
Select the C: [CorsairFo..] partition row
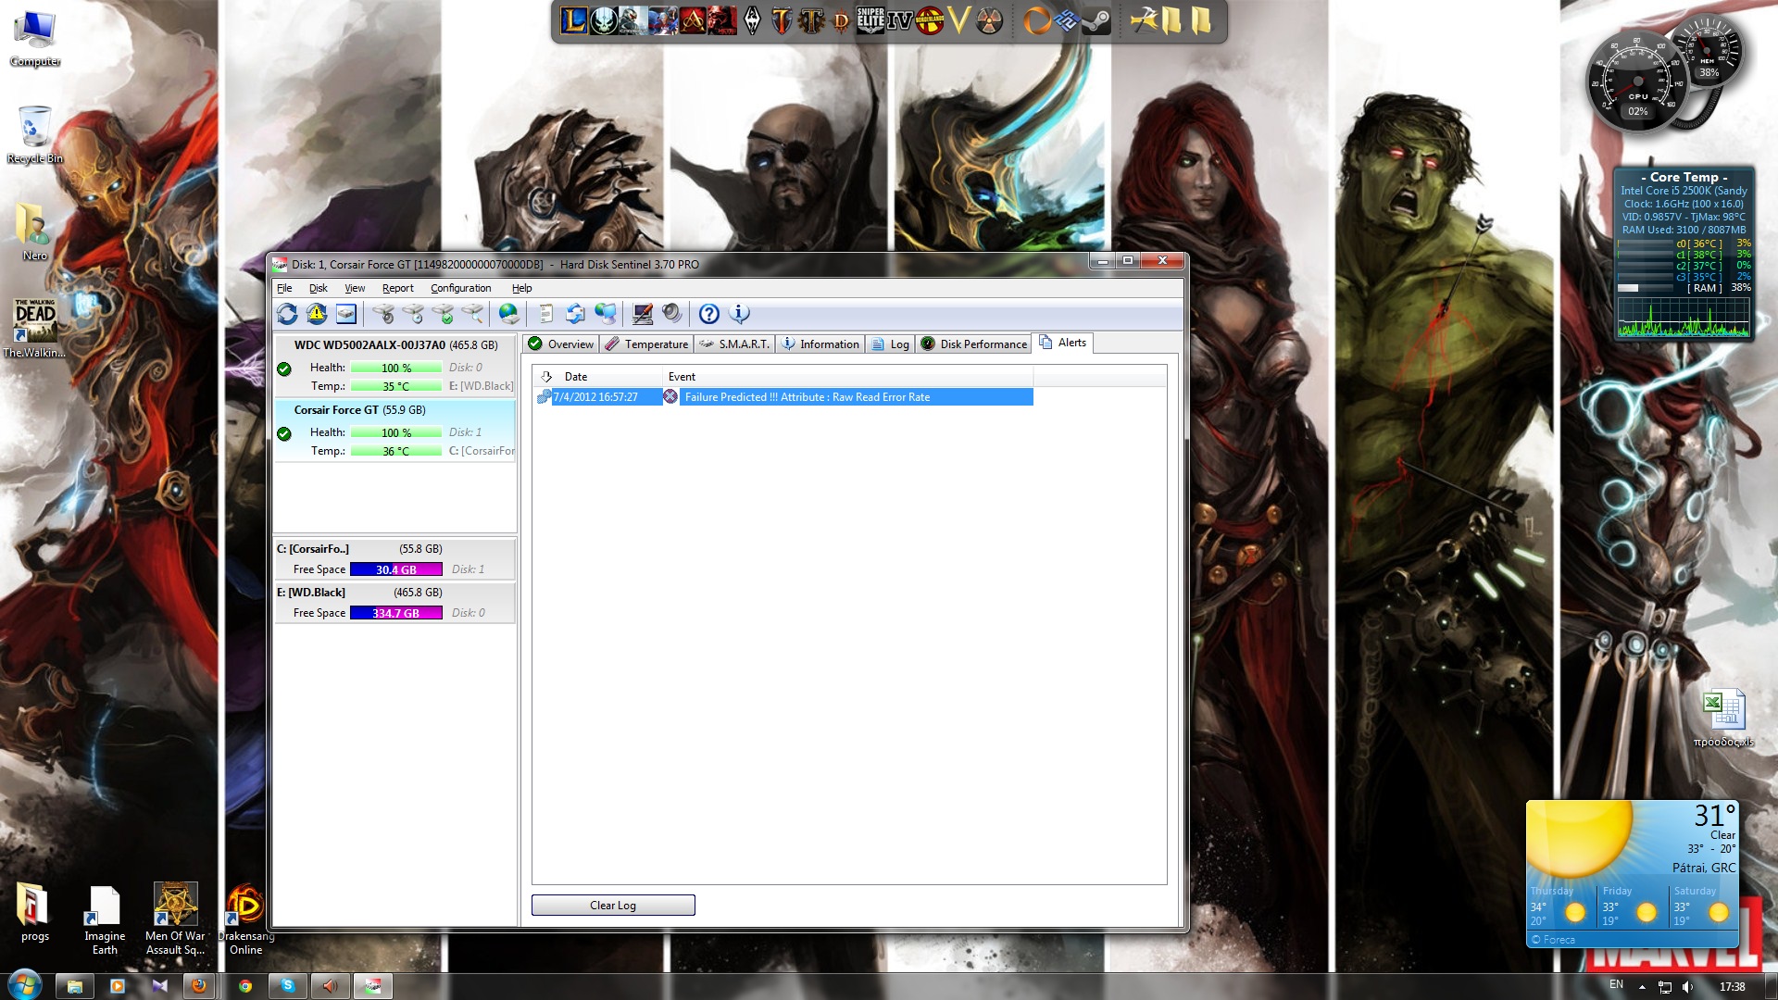[x=395, y=558]
